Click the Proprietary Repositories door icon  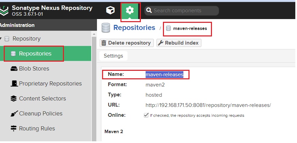click(x=14, y=84)
